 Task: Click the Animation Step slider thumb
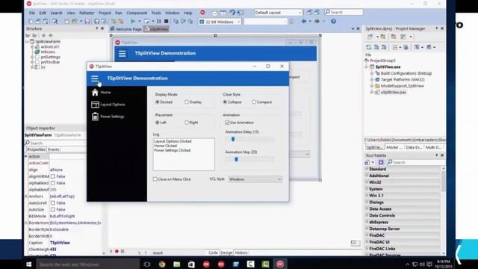tap(236, 159)
